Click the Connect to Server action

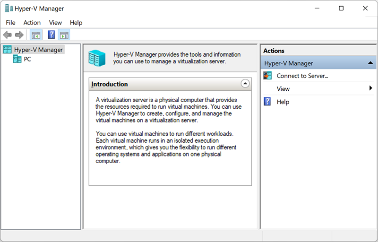click(302, 76)
